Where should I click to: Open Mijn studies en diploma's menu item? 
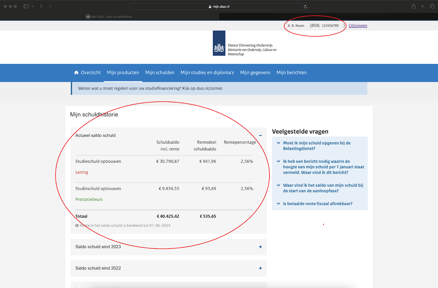[x=207, y=72]
